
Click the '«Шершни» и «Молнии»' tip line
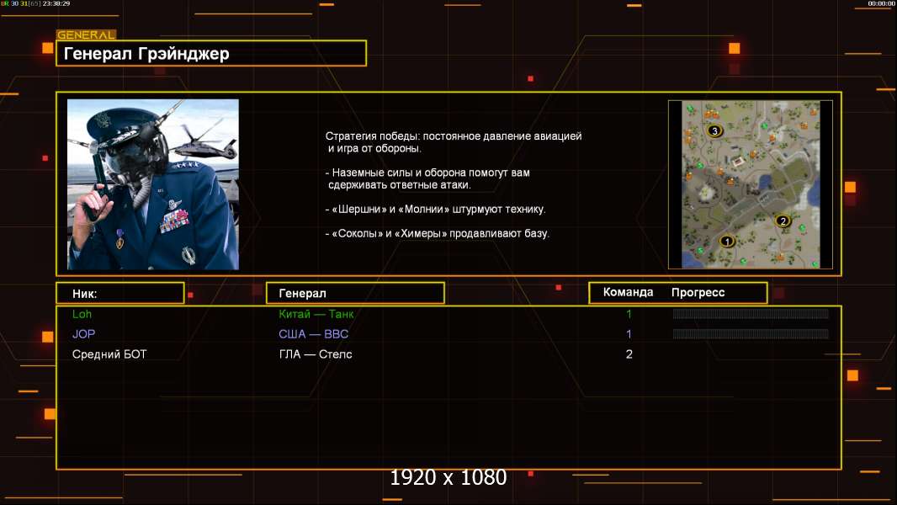click(x=435, y=210)
